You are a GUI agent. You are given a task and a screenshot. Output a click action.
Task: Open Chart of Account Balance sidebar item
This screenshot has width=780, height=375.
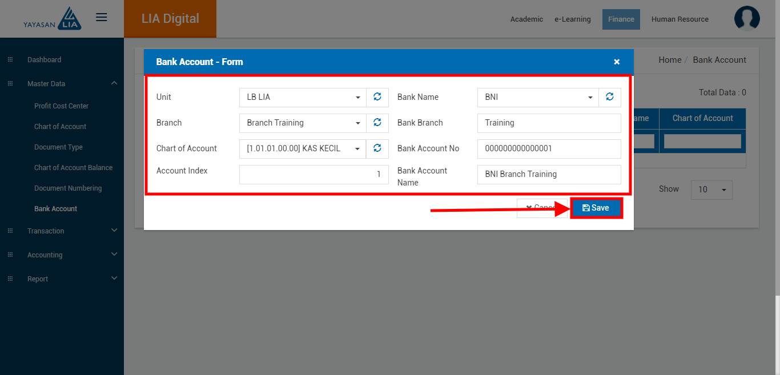click(73, 168)
